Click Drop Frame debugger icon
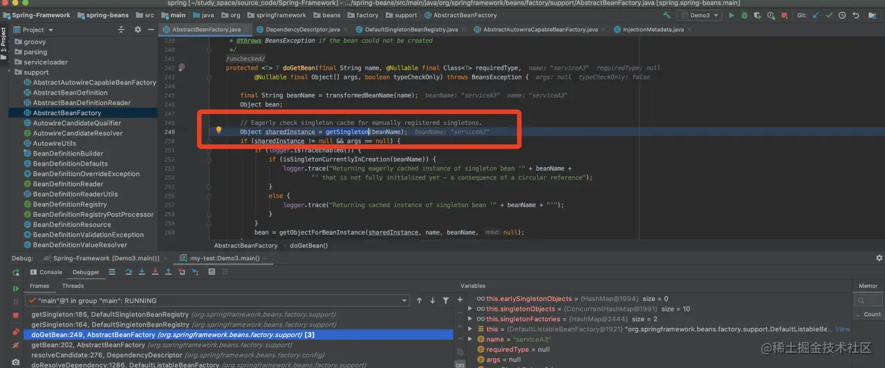Screen dimensions: 885x368 (x=182, y=272)
